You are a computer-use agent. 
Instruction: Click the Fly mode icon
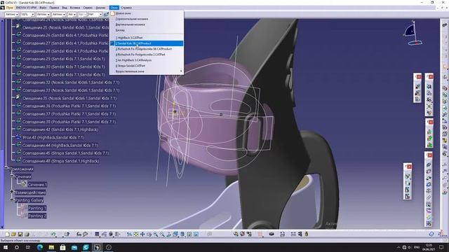(x=129, y=234)
